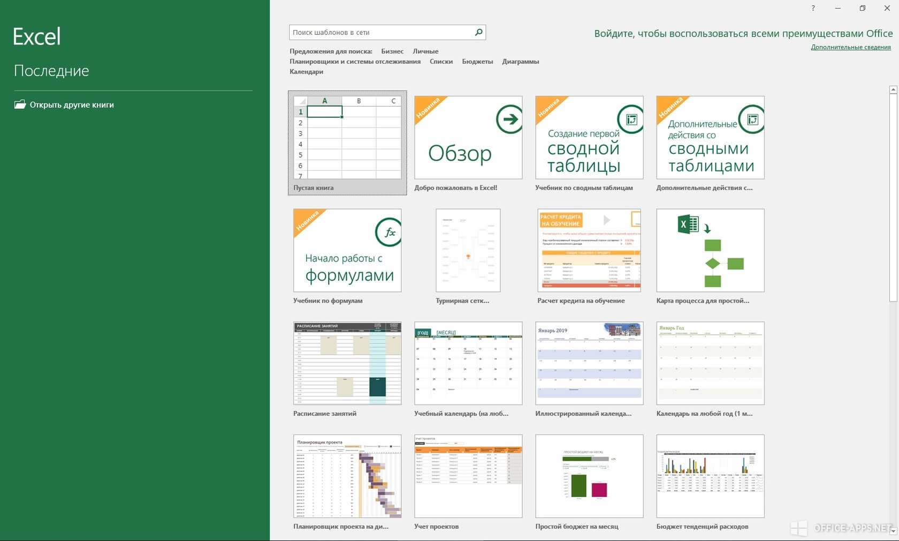This screenshot has width=899, height=541.
Task: Open Календарь на любой год template
Action: [x=710, y=363]
